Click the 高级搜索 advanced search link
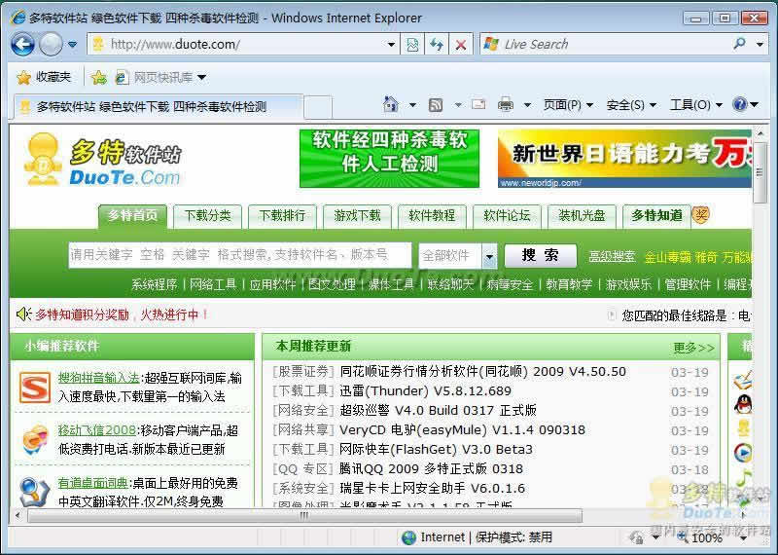This screenshot has height=555, width=778. [612, 257]
